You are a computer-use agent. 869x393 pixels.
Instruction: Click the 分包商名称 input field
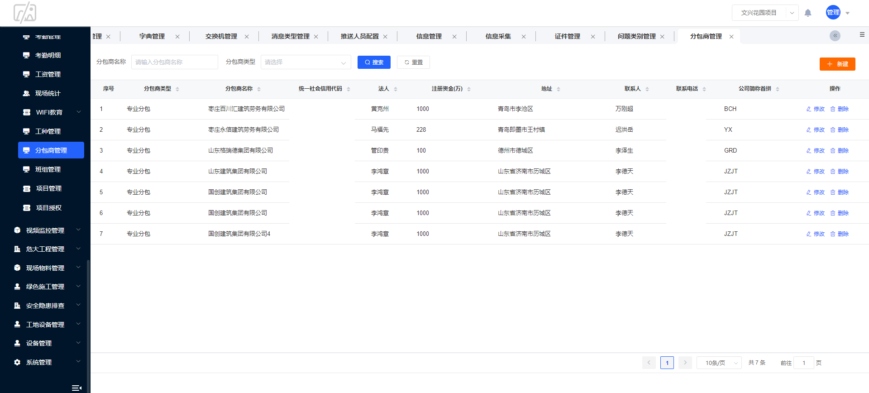click(x=174, y=62)
